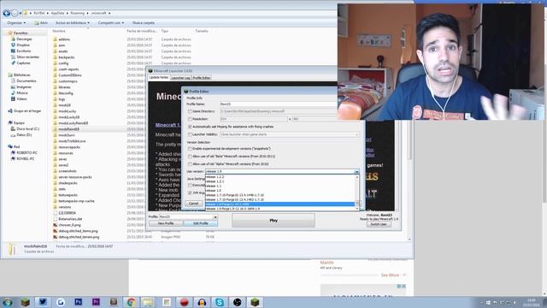Switch to the Profile Editor tab
Screen dimensions: 547x308
coord(202,78)
